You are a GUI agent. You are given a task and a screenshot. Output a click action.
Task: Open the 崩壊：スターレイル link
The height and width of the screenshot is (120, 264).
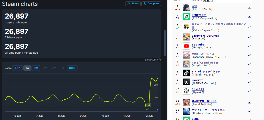pyautogui.click(x=203, y=54)
